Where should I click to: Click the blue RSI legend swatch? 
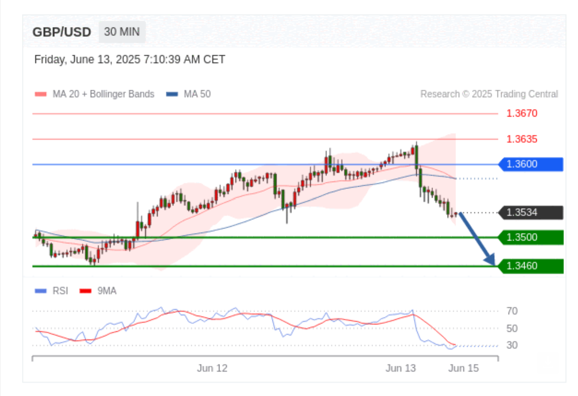tap(41, 291)
